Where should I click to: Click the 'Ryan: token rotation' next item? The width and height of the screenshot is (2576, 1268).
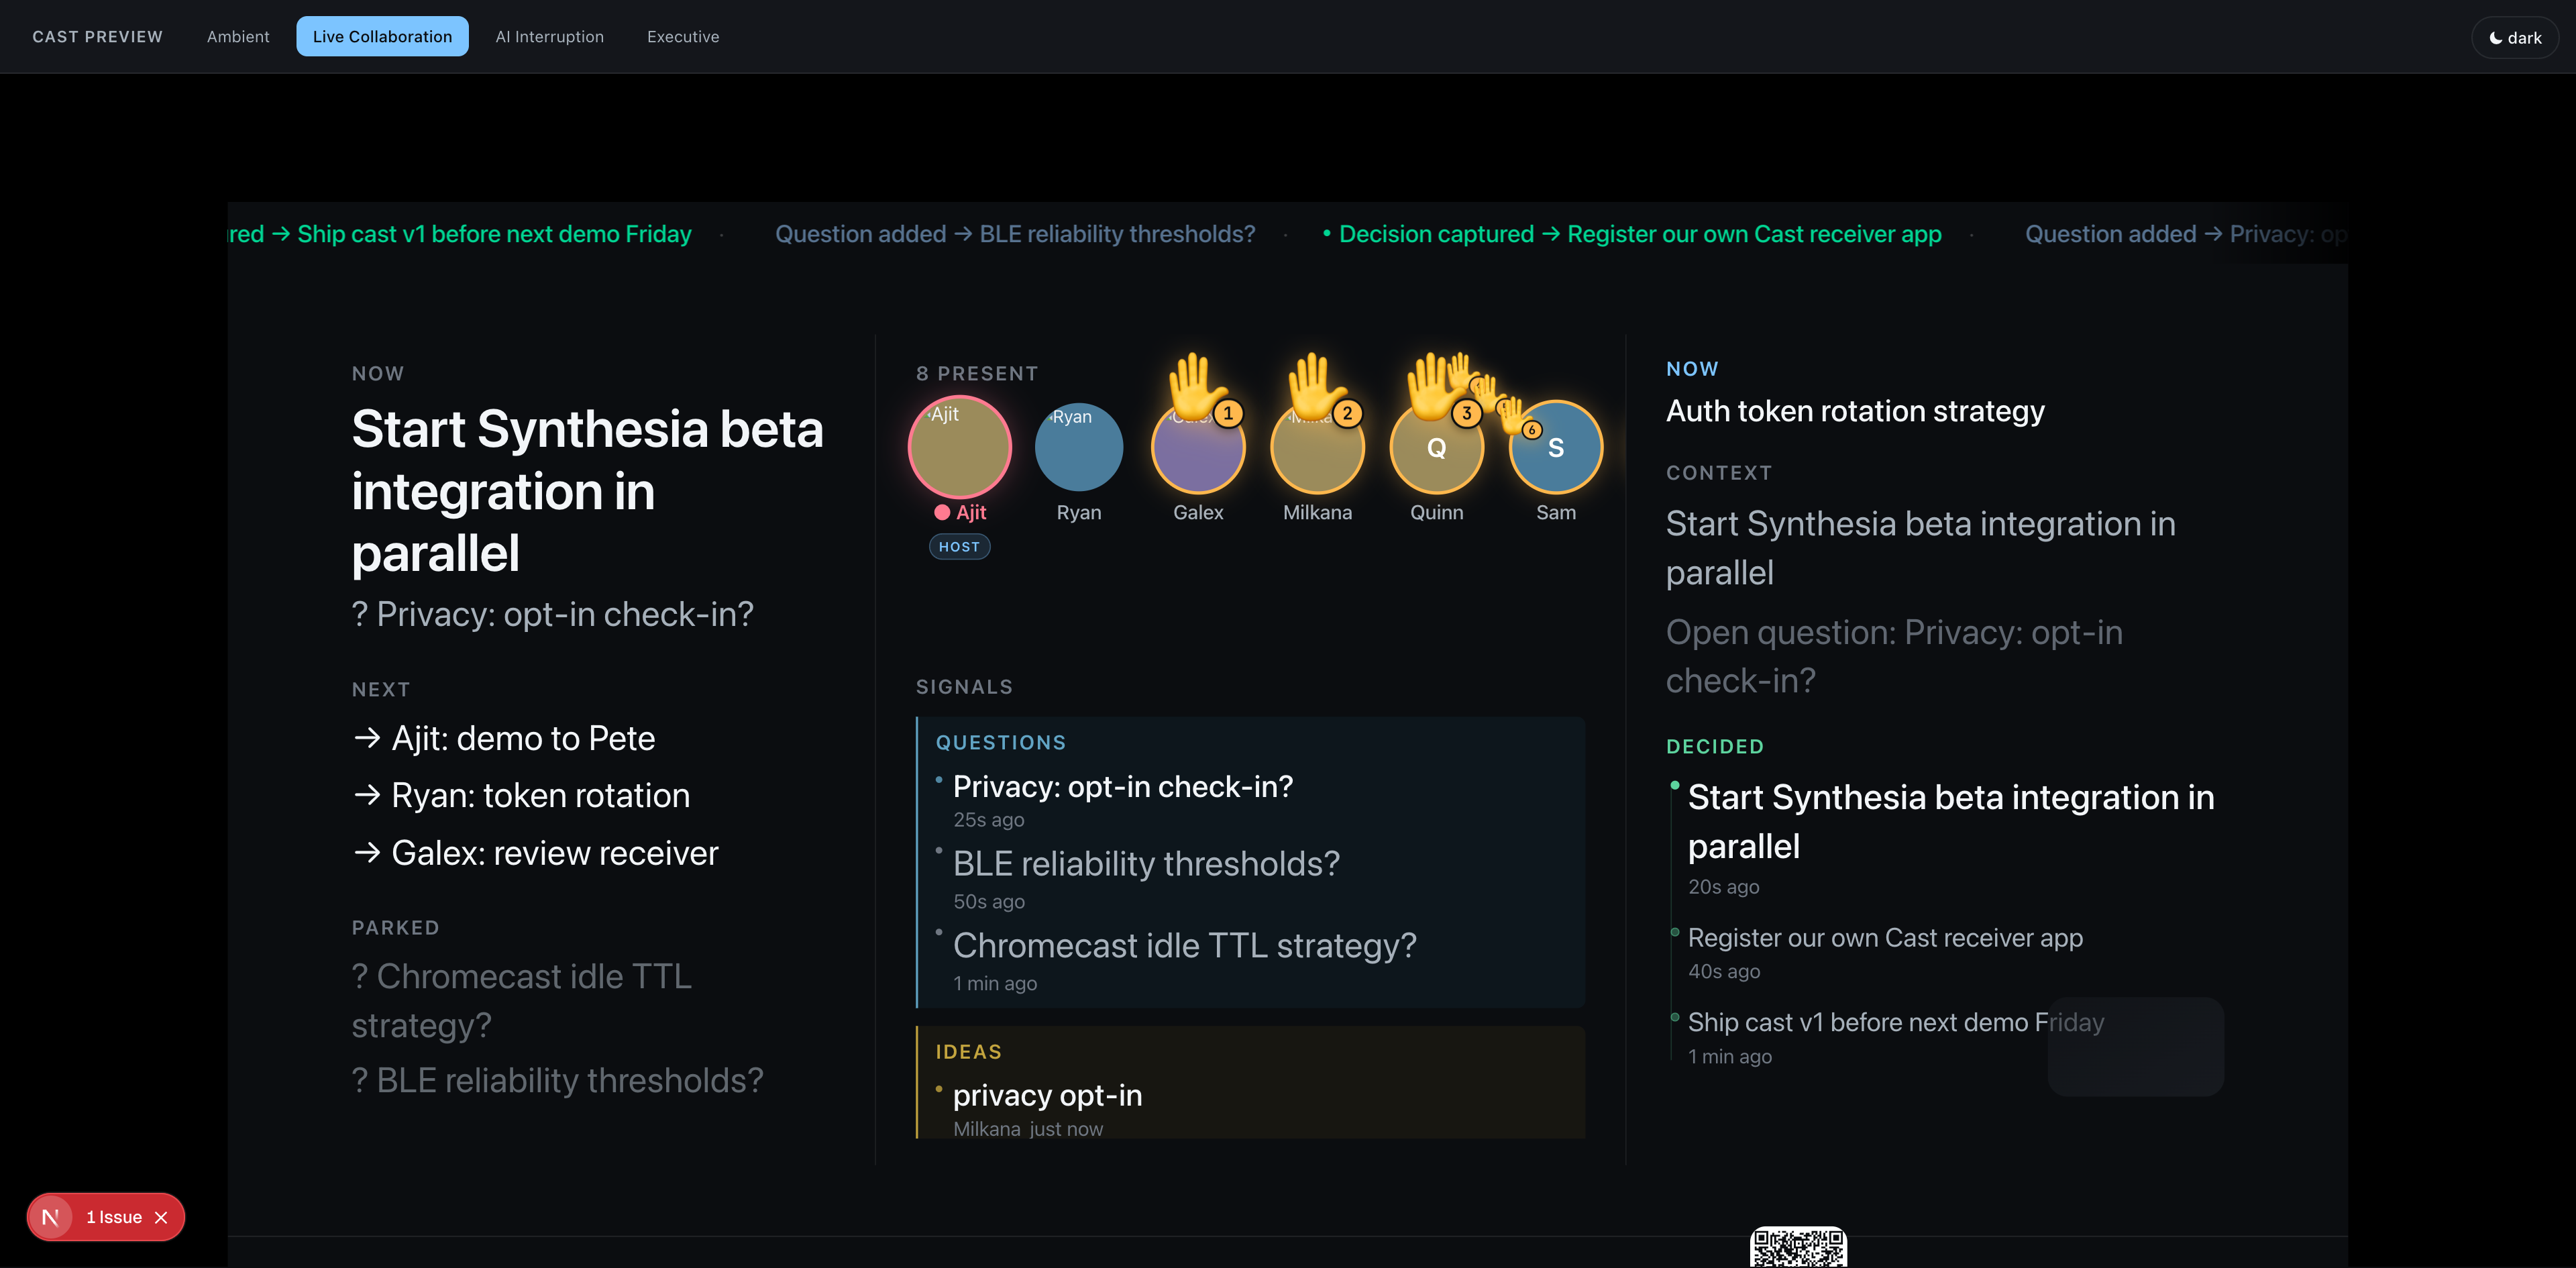click(x=521, y=795)
